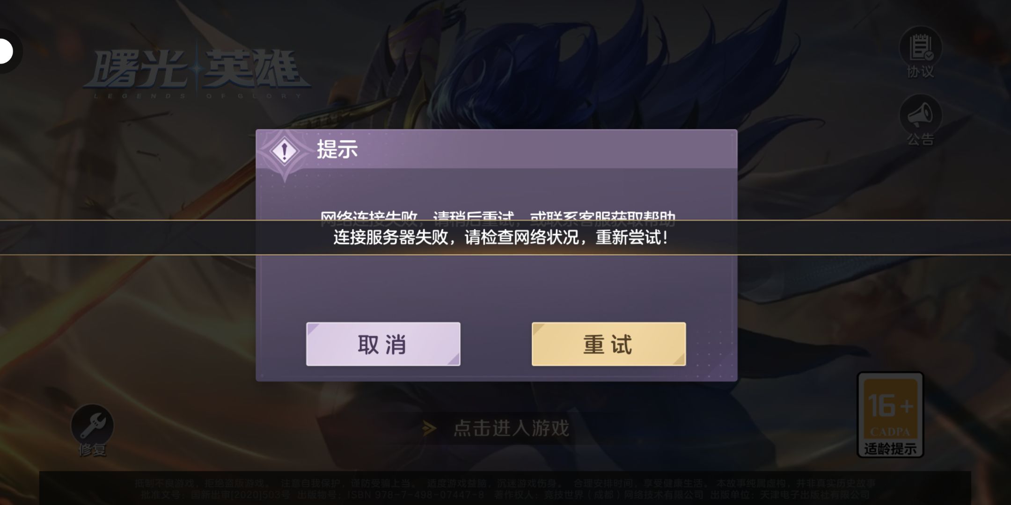Tap 点击进入游戏 to enter the game
This screenshot has height=505, width=1011.
coord(511,428)
